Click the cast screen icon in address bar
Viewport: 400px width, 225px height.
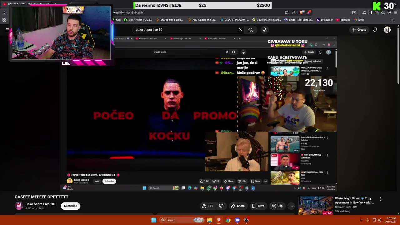[287, 12]
